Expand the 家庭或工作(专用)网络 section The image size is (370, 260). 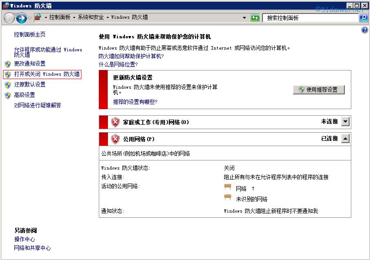click(x=345, y=121)
